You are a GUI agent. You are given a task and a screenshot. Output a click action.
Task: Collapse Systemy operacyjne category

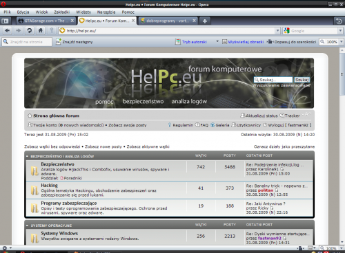27,225
